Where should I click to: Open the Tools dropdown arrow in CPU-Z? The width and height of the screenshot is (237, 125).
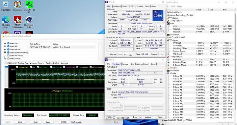(141, 117)
